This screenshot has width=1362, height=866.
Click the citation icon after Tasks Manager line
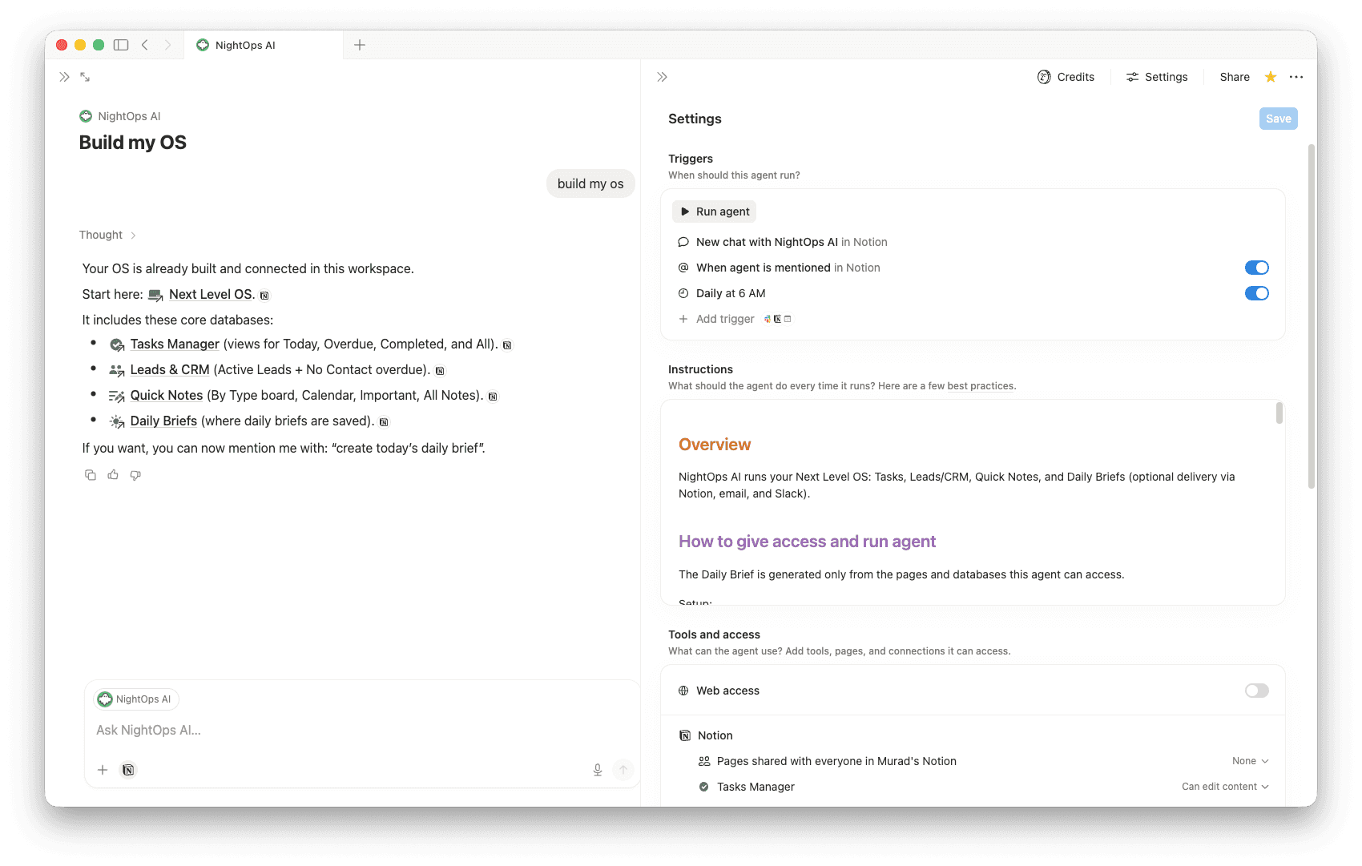[507, 345]
